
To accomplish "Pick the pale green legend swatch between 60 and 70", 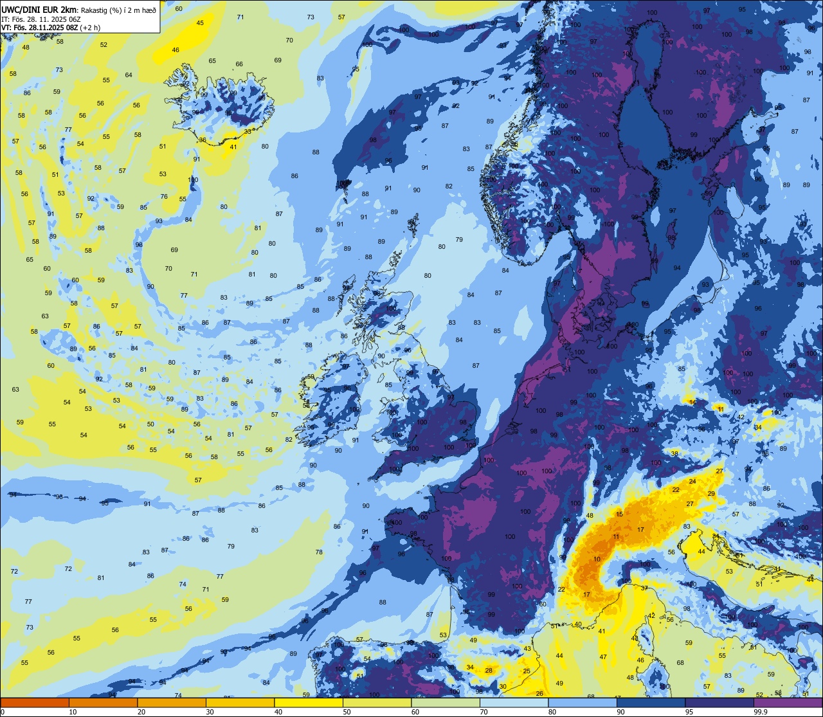I will point(446,702).
